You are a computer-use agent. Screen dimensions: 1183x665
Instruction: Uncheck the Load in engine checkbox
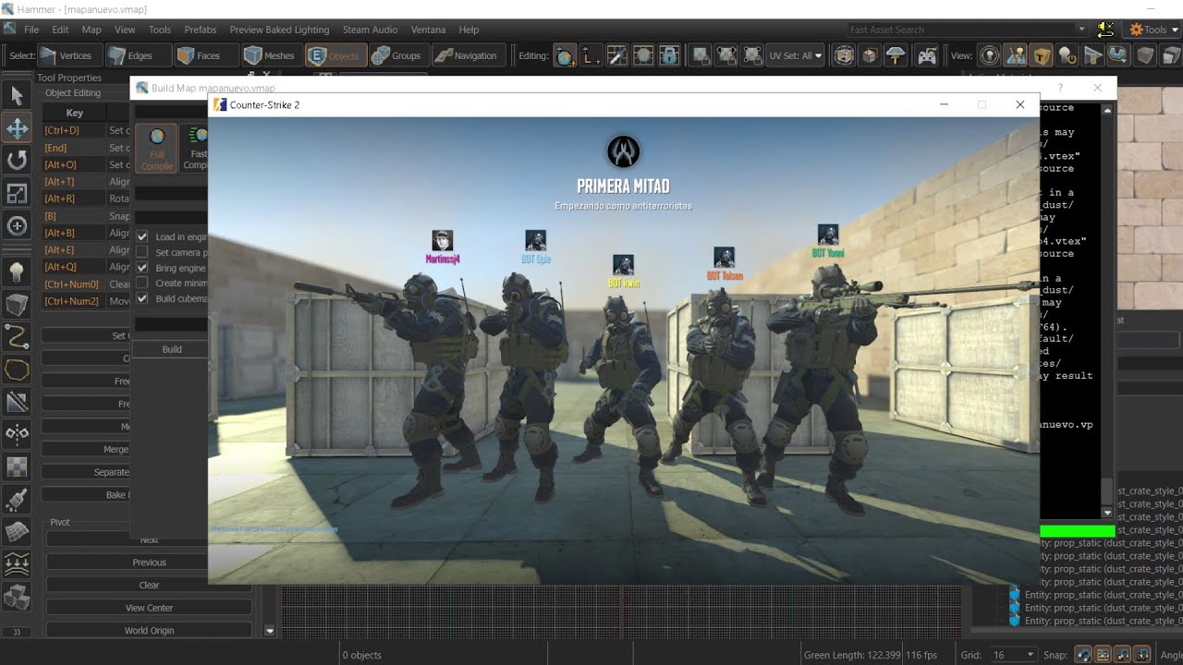(x=142, y=236)
